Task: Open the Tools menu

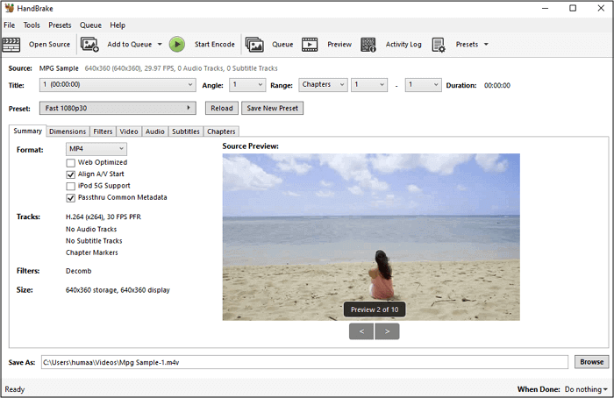Action: pyautogui.click(x=32, y=25)
